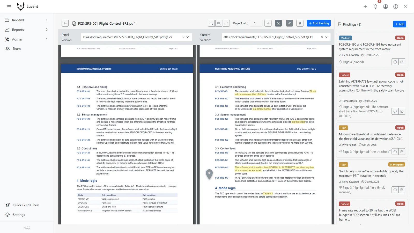The width and height of the screenshot is (414, 233).
Task: Click 'Page 1 of 5' label
Action: [241, 23]
